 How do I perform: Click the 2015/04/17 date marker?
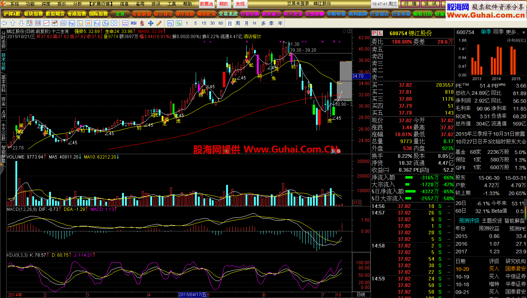(x=192, y=295)
